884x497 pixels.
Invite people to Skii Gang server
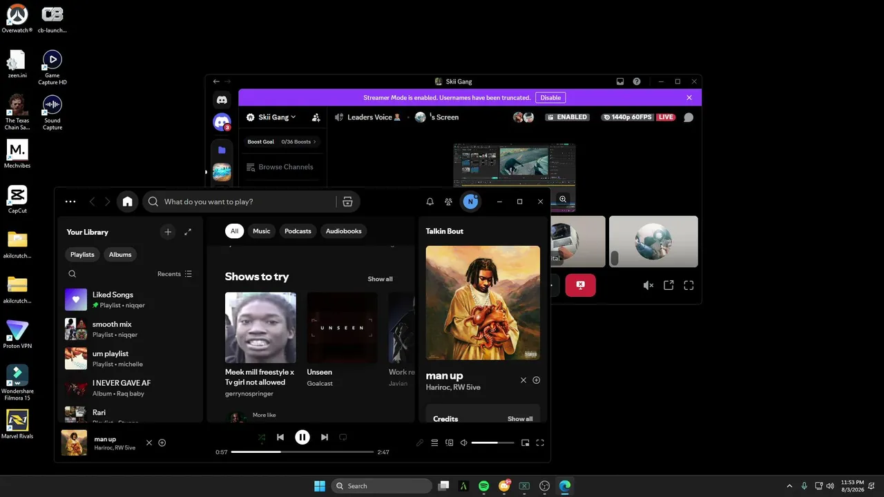pos(316,117)
